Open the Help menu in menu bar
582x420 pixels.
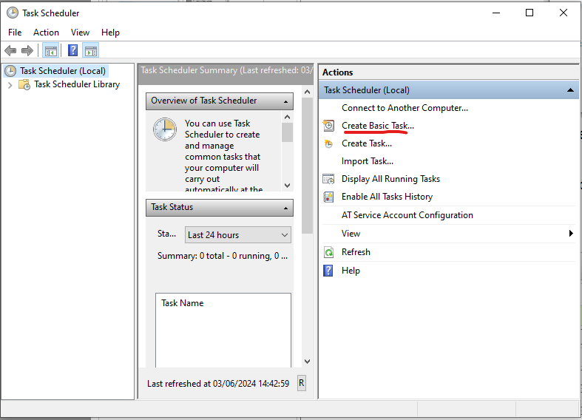click(111, 33)
